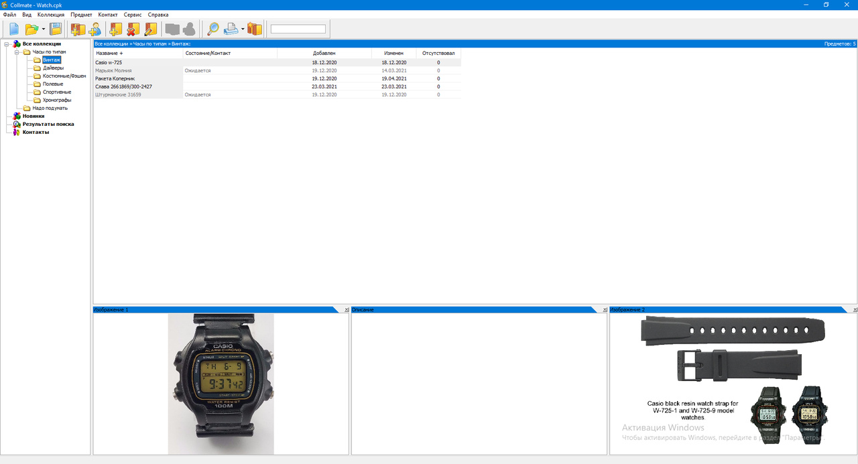Image resolution: width=858 pixels, height=464 pixels.
Task: Click the folder icon next to Хронографы
Action: (37, 100)
